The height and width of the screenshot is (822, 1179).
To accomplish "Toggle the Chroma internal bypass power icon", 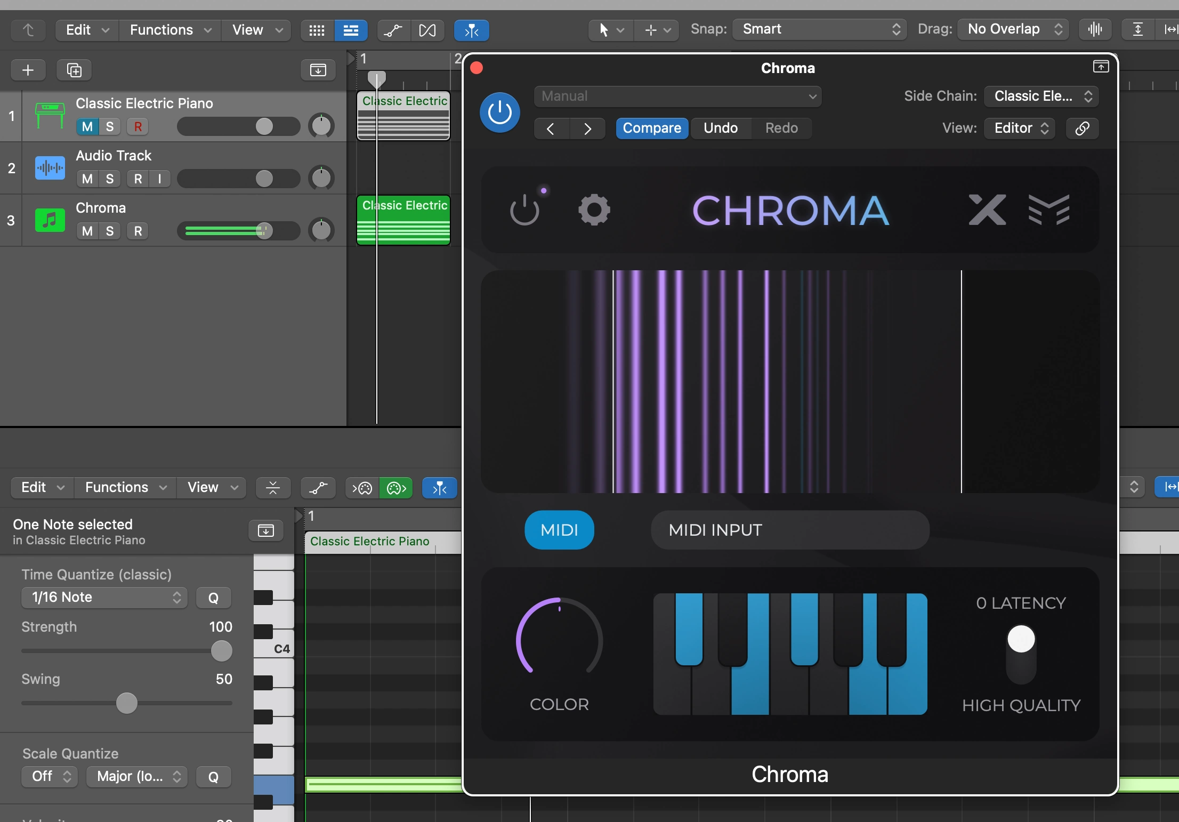I will pyautogui.click(x=525, y=209).
